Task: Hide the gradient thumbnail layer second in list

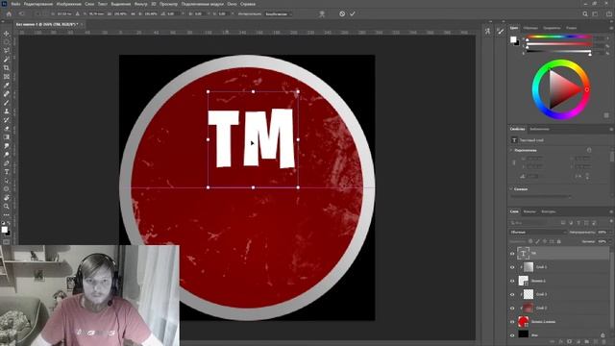Action: click(x=512, y=267)
